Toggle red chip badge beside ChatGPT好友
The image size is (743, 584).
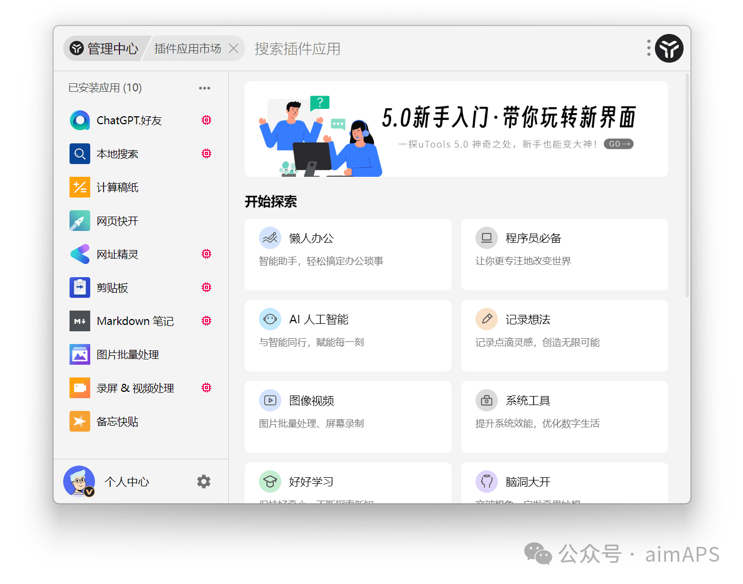coord(206,120)
